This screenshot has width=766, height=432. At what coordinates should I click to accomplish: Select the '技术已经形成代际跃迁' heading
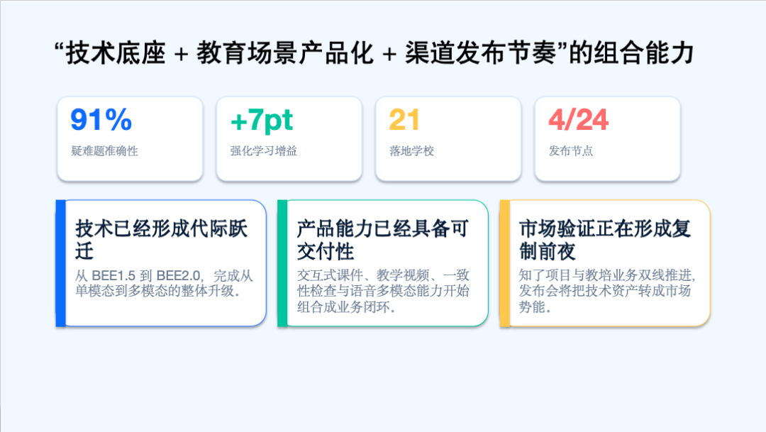pos(161,240)
